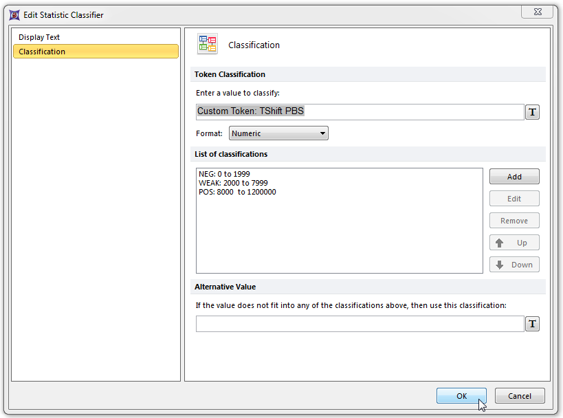The width and height of the screenshot is (563, 418).
Task: Confirm the dialog with OK
Action: 461,396
